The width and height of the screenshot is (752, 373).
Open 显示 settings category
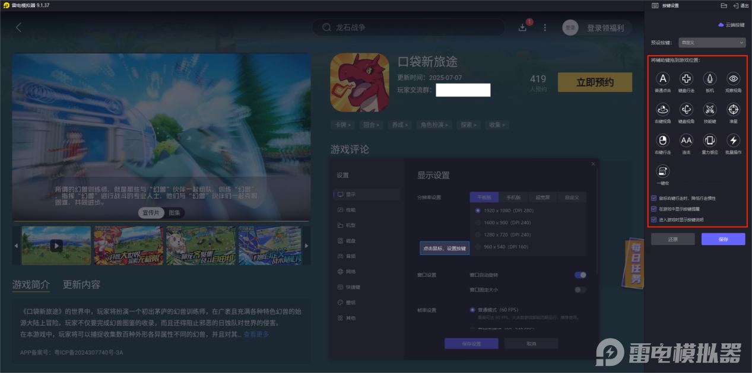click(x=366, y=195)
